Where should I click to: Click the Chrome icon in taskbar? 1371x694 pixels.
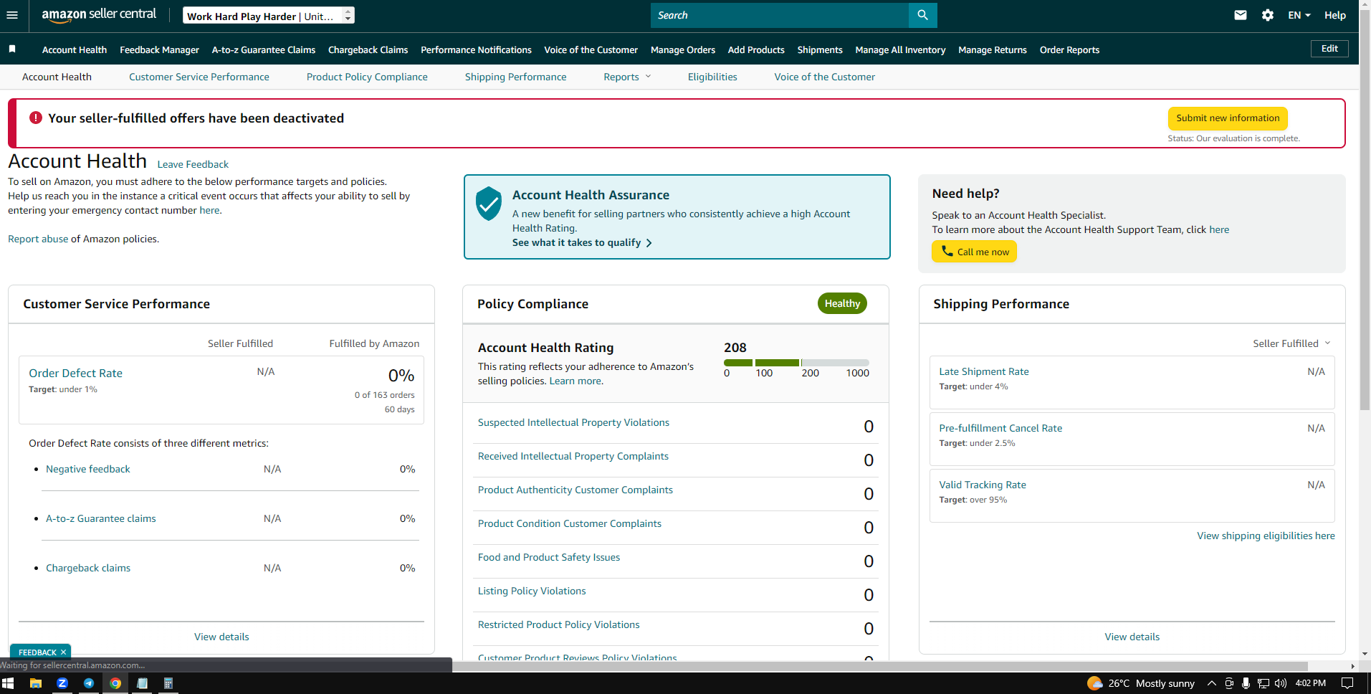click(115, 683)
